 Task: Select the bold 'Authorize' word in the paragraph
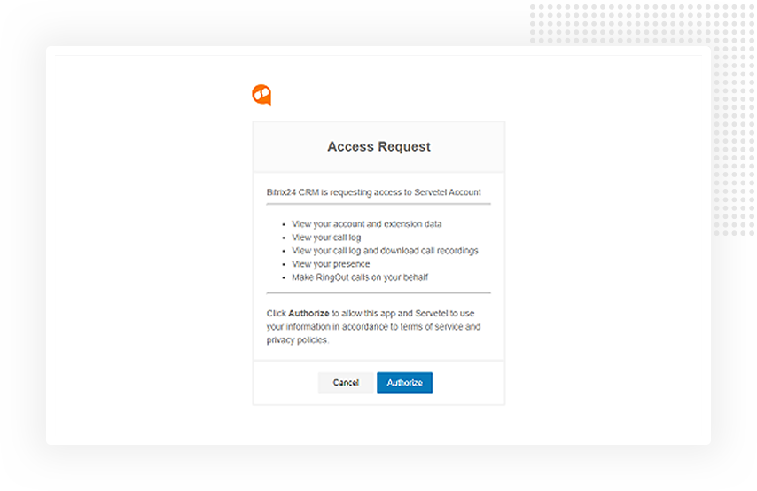[x=309, y=314]
